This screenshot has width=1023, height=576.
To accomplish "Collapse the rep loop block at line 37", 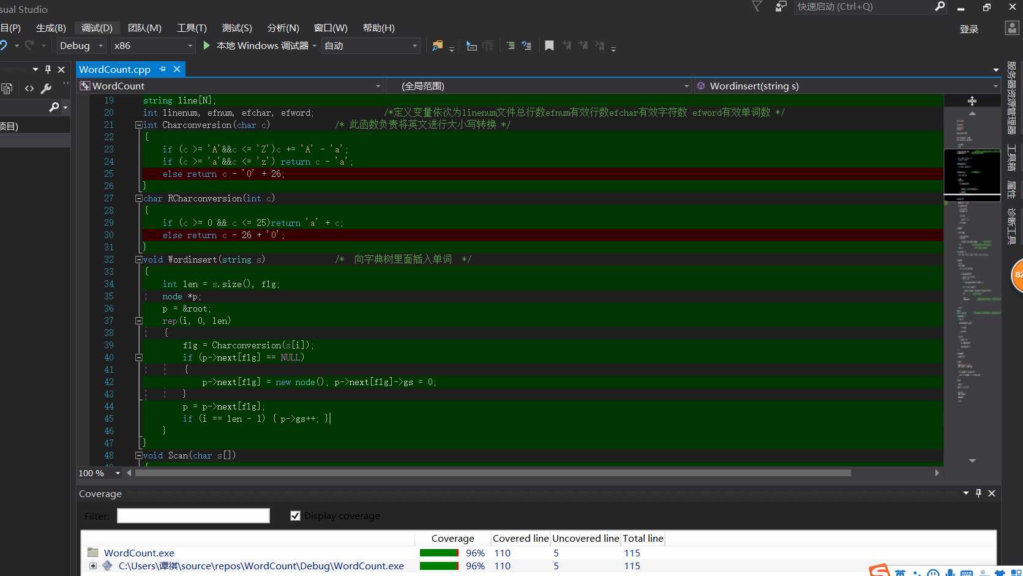I will coord(139,321).
